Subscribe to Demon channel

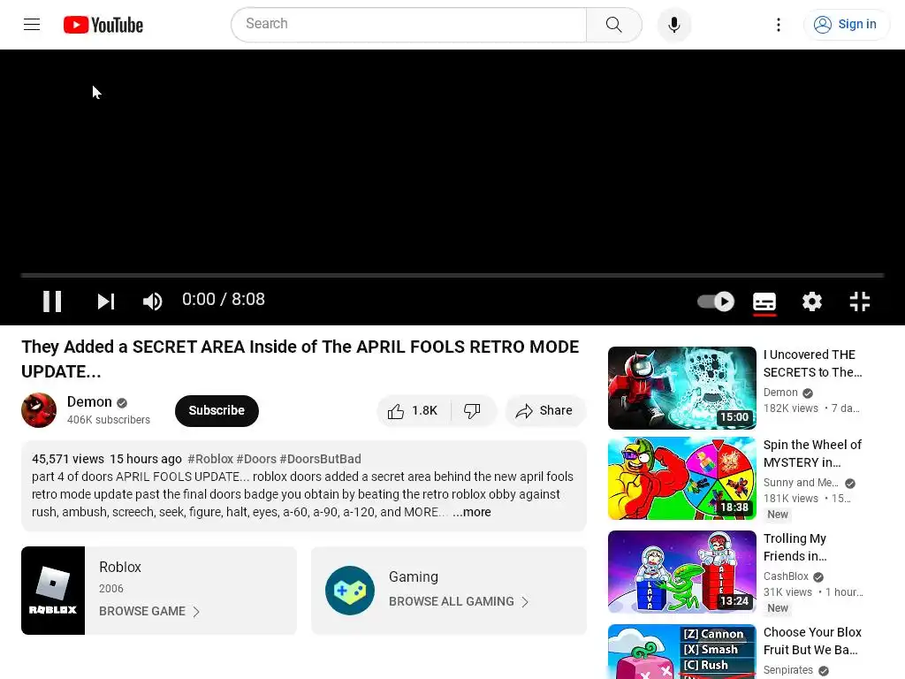217,410
